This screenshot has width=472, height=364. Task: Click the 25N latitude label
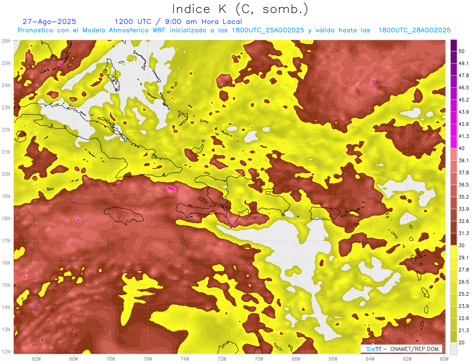(6, 63)
